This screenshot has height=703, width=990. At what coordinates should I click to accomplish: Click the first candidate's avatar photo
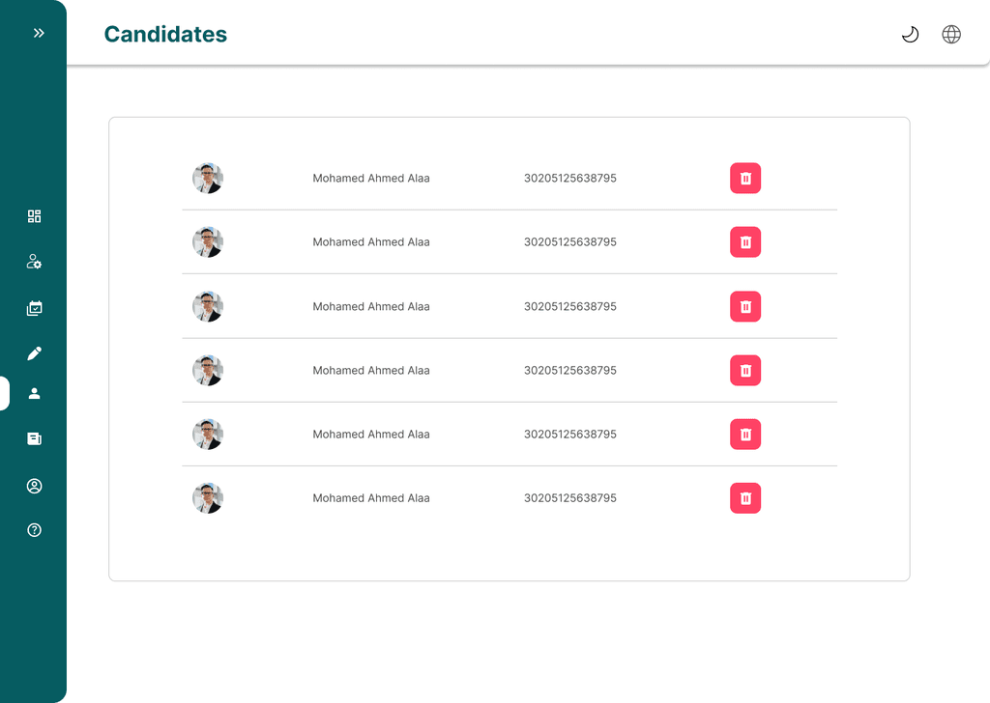(208, 179)
